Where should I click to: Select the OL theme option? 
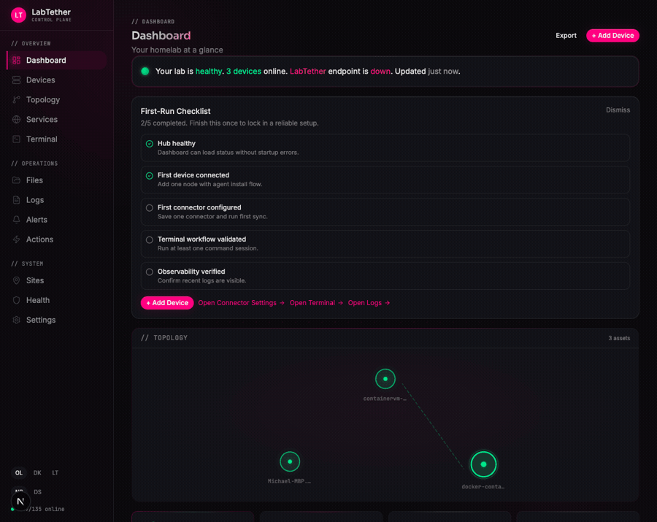(x=19, y=472)
